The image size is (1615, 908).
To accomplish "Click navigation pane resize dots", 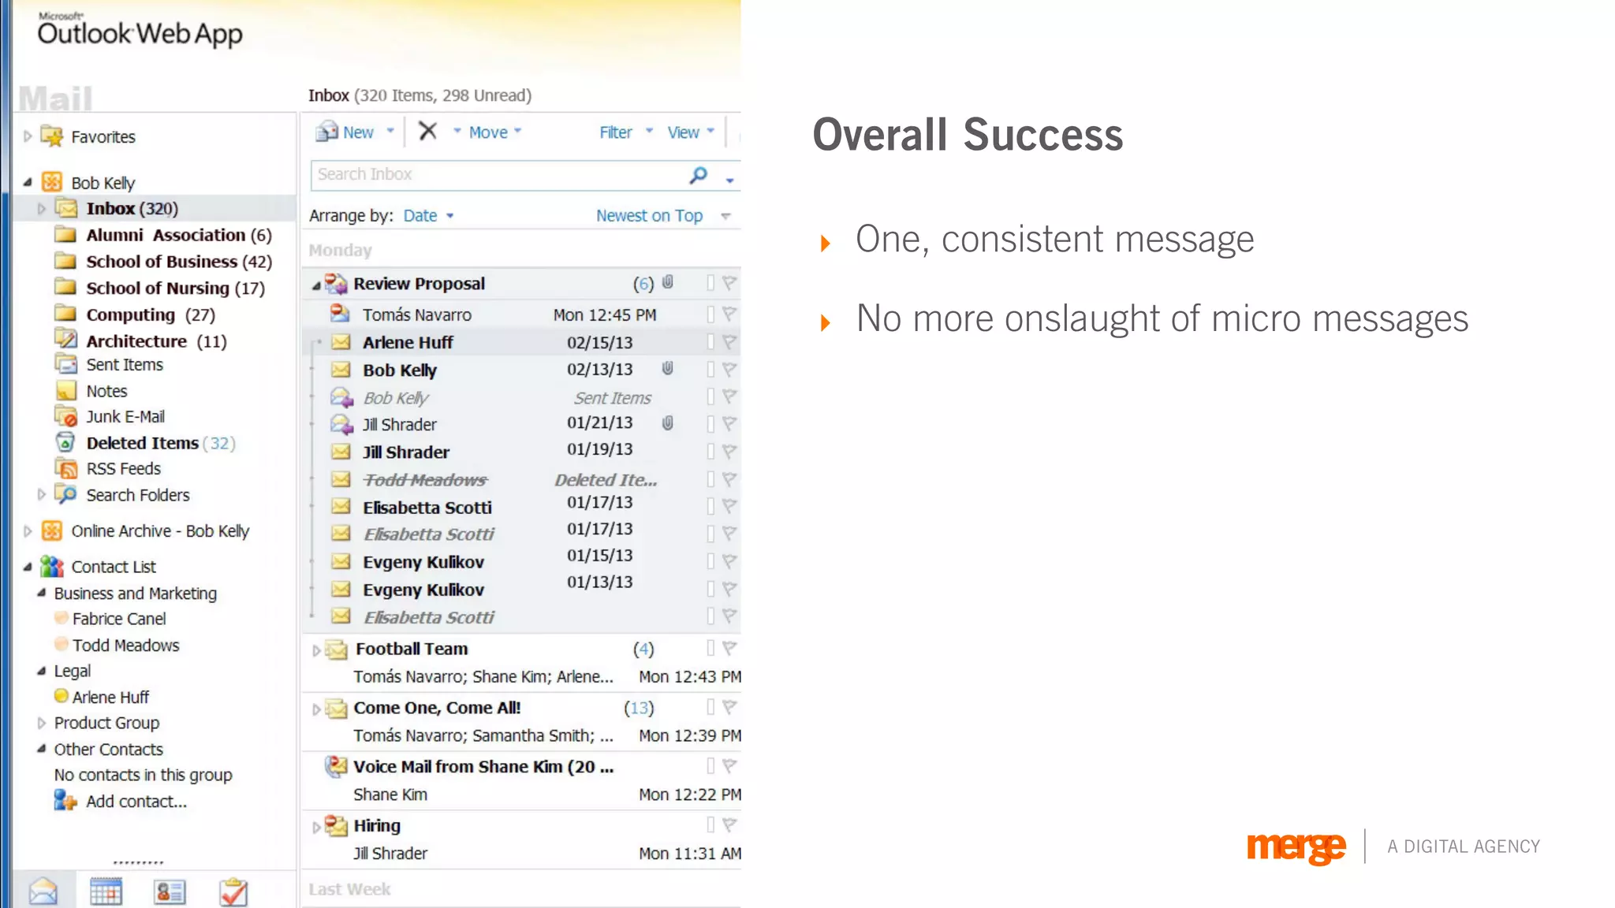I will pyautogui.click(x=138, y=862).
